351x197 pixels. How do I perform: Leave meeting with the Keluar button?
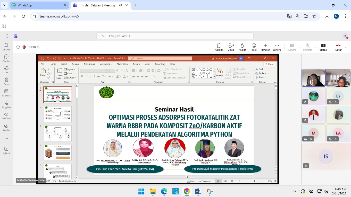[x=338, y=47]
